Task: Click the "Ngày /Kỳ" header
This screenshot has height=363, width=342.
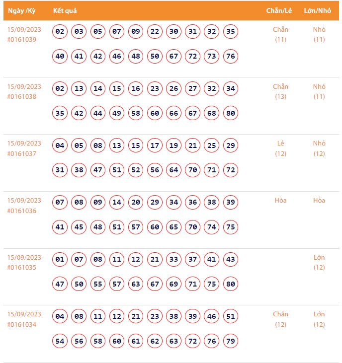Action: pyautogui.click(x=21, y=10)
